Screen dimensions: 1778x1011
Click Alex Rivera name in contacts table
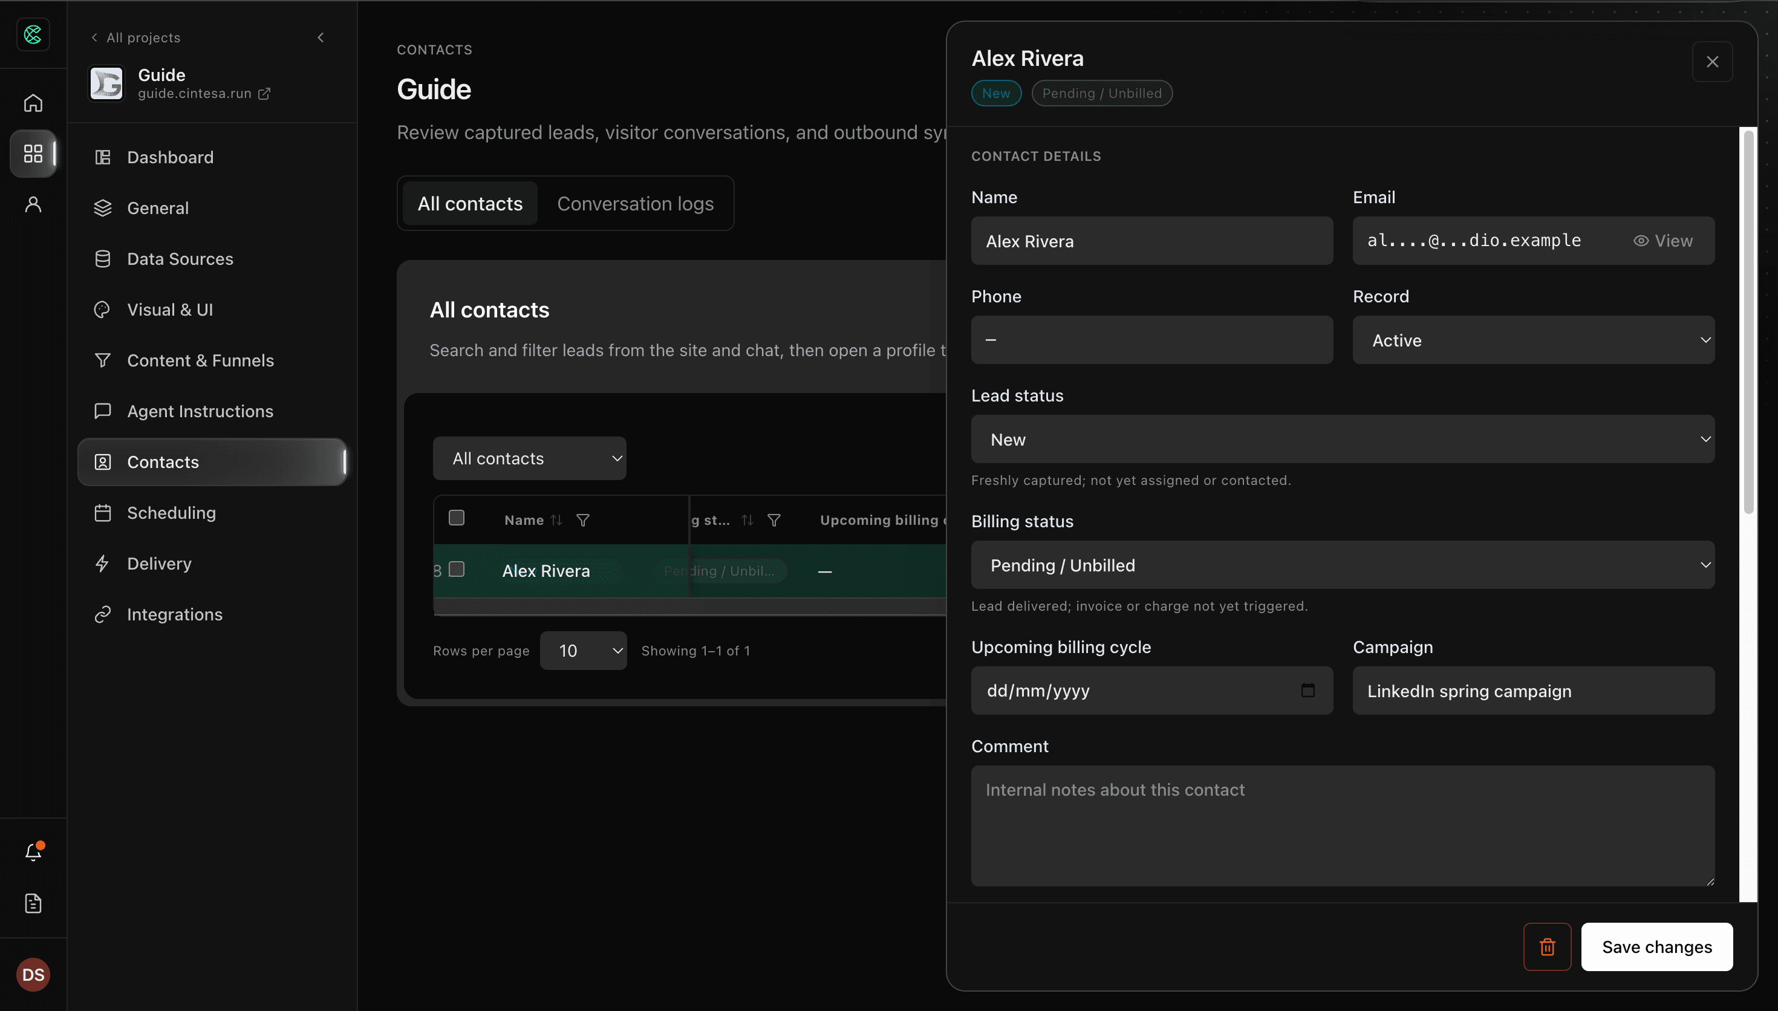545,571
